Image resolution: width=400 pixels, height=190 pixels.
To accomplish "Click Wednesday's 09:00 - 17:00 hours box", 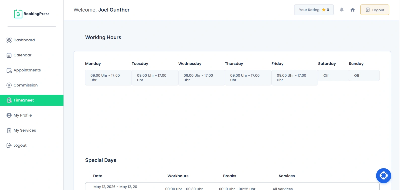I will point(202,78).
